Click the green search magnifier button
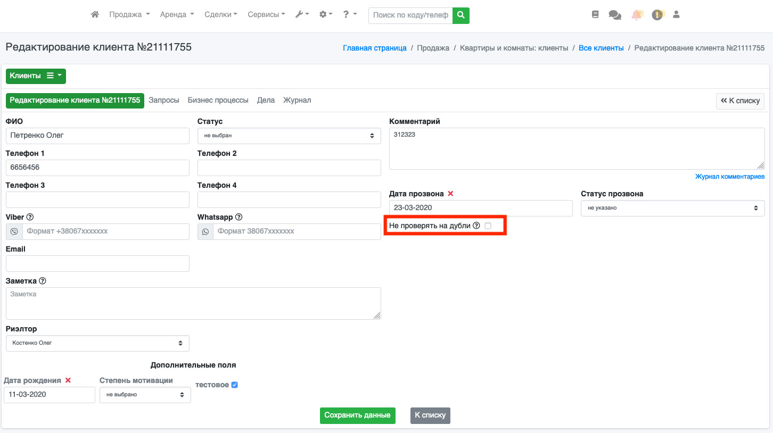Image resolution: width=773 pixels, height=433 pixels. tap(461, 15)
